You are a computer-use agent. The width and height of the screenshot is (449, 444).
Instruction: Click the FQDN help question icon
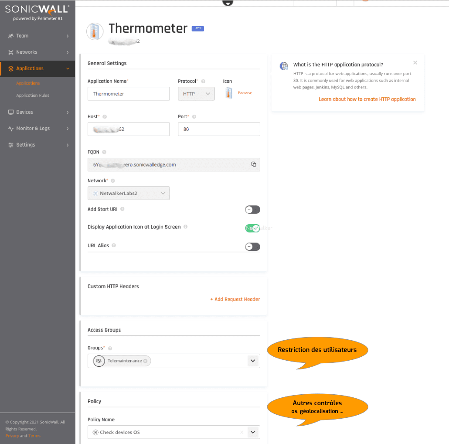click(x=104, y=152)
